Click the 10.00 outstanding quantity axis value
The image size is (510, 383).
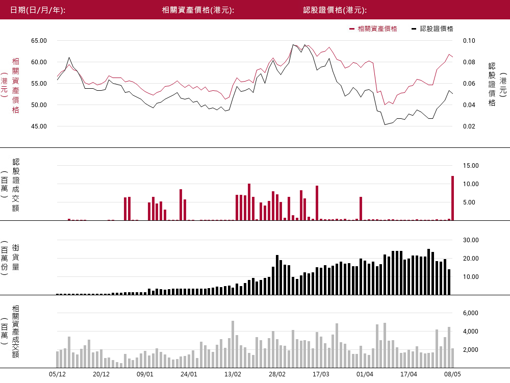coord(471,277)
